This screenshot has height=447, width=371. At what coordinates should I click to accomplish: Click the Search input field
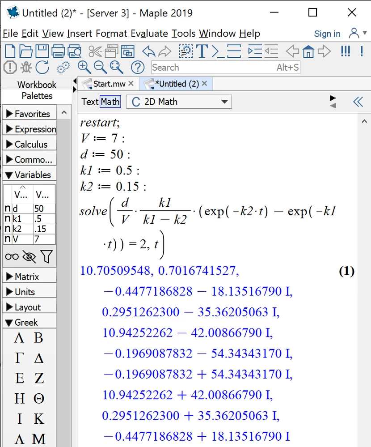click(225, 68)
